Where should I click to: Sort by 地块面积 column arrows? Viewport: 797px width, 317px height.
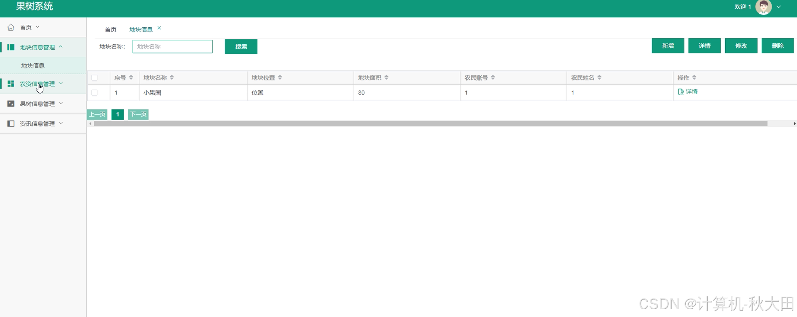386,77
